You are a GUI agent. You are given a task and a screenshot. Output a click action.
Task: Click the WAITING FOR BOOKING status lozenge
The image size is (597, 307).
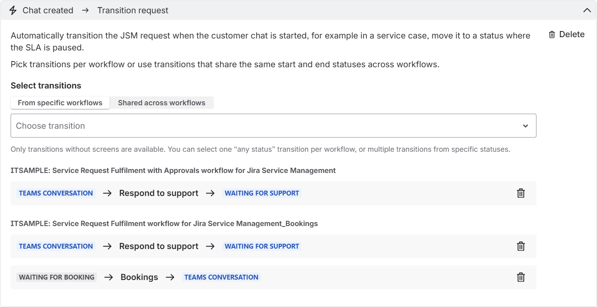click(57, 277)
